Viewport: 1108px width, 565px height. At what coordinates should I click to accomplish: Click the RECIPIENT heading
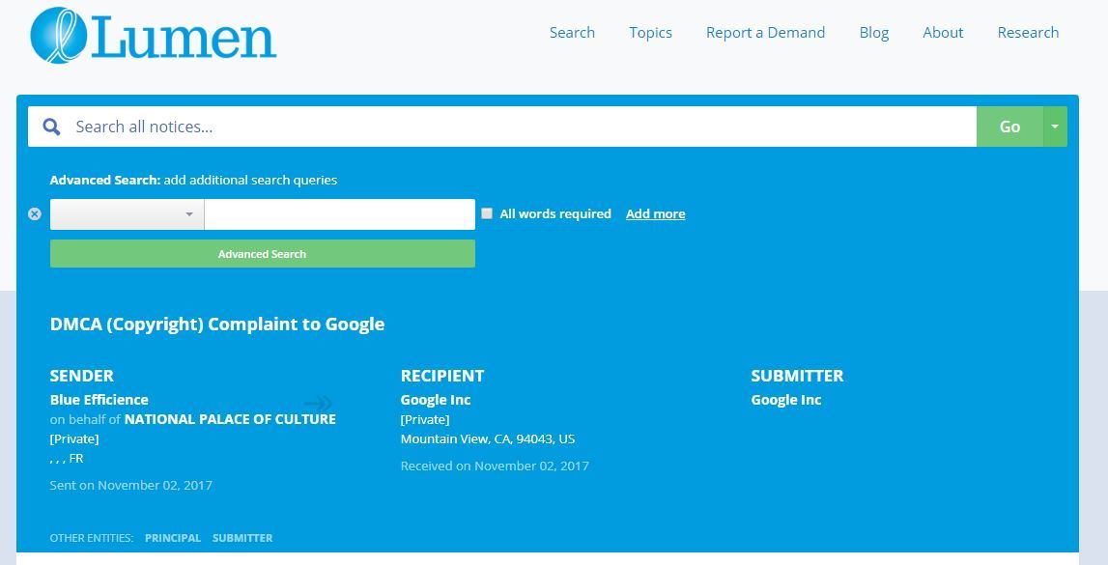pos(442,376)
